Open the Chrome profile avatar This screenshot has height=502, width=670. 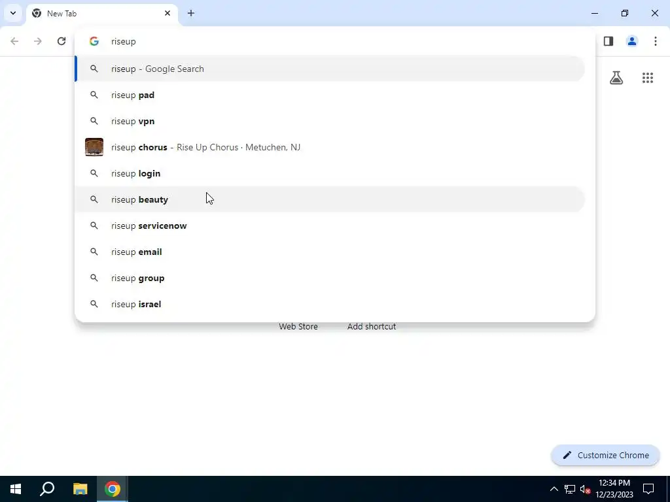tap(632, 41)
